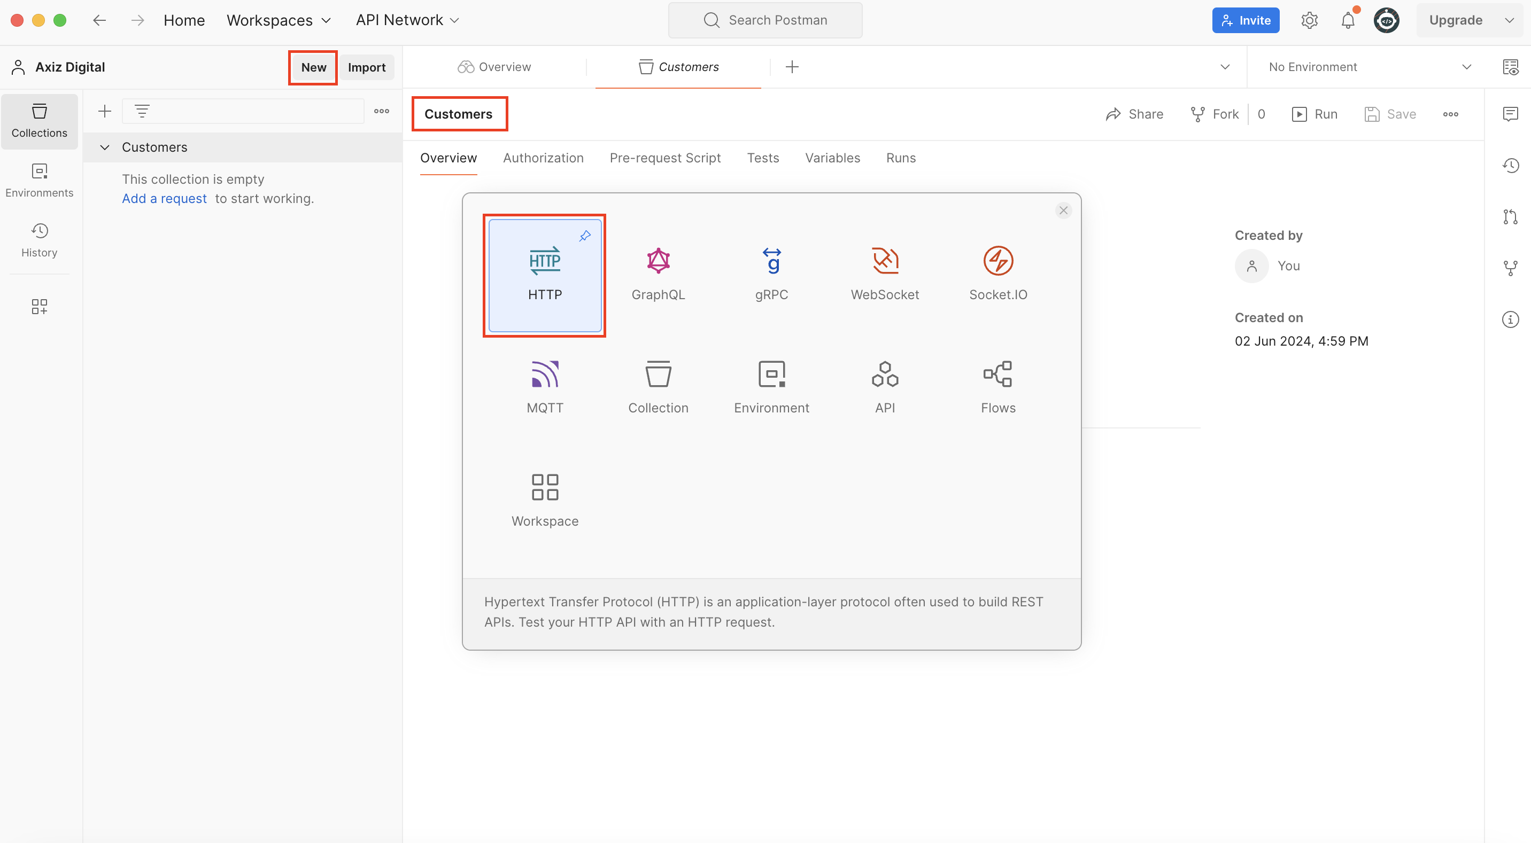This screenshot has height=843, width=1531.
Task: Click the configure sidebar apps icon
Action: [x=39, y=307]
